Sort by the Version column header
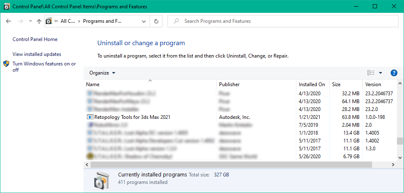 tap(379, 84)
